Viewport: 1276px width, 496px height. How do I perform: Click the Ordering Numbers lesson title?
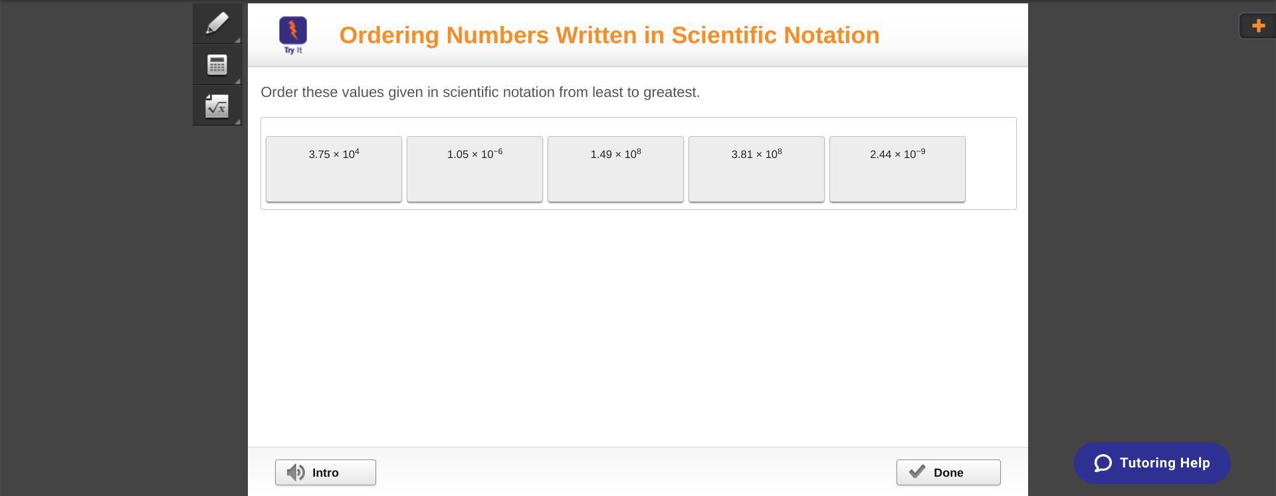(x=609, y=35)
